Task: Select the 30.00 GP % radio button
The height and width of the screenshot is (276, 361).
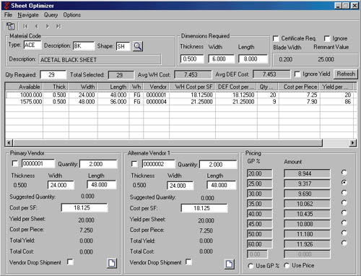Action: (x=344, y=193)
